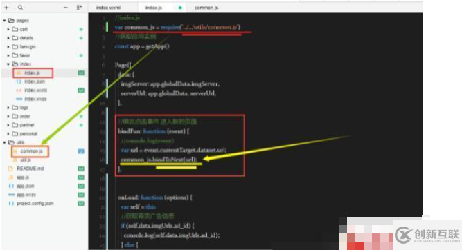Viewport: 462px width, 250px height.
Task: Place cursor on the require common.js line
Action: click(x=177, y=28)
